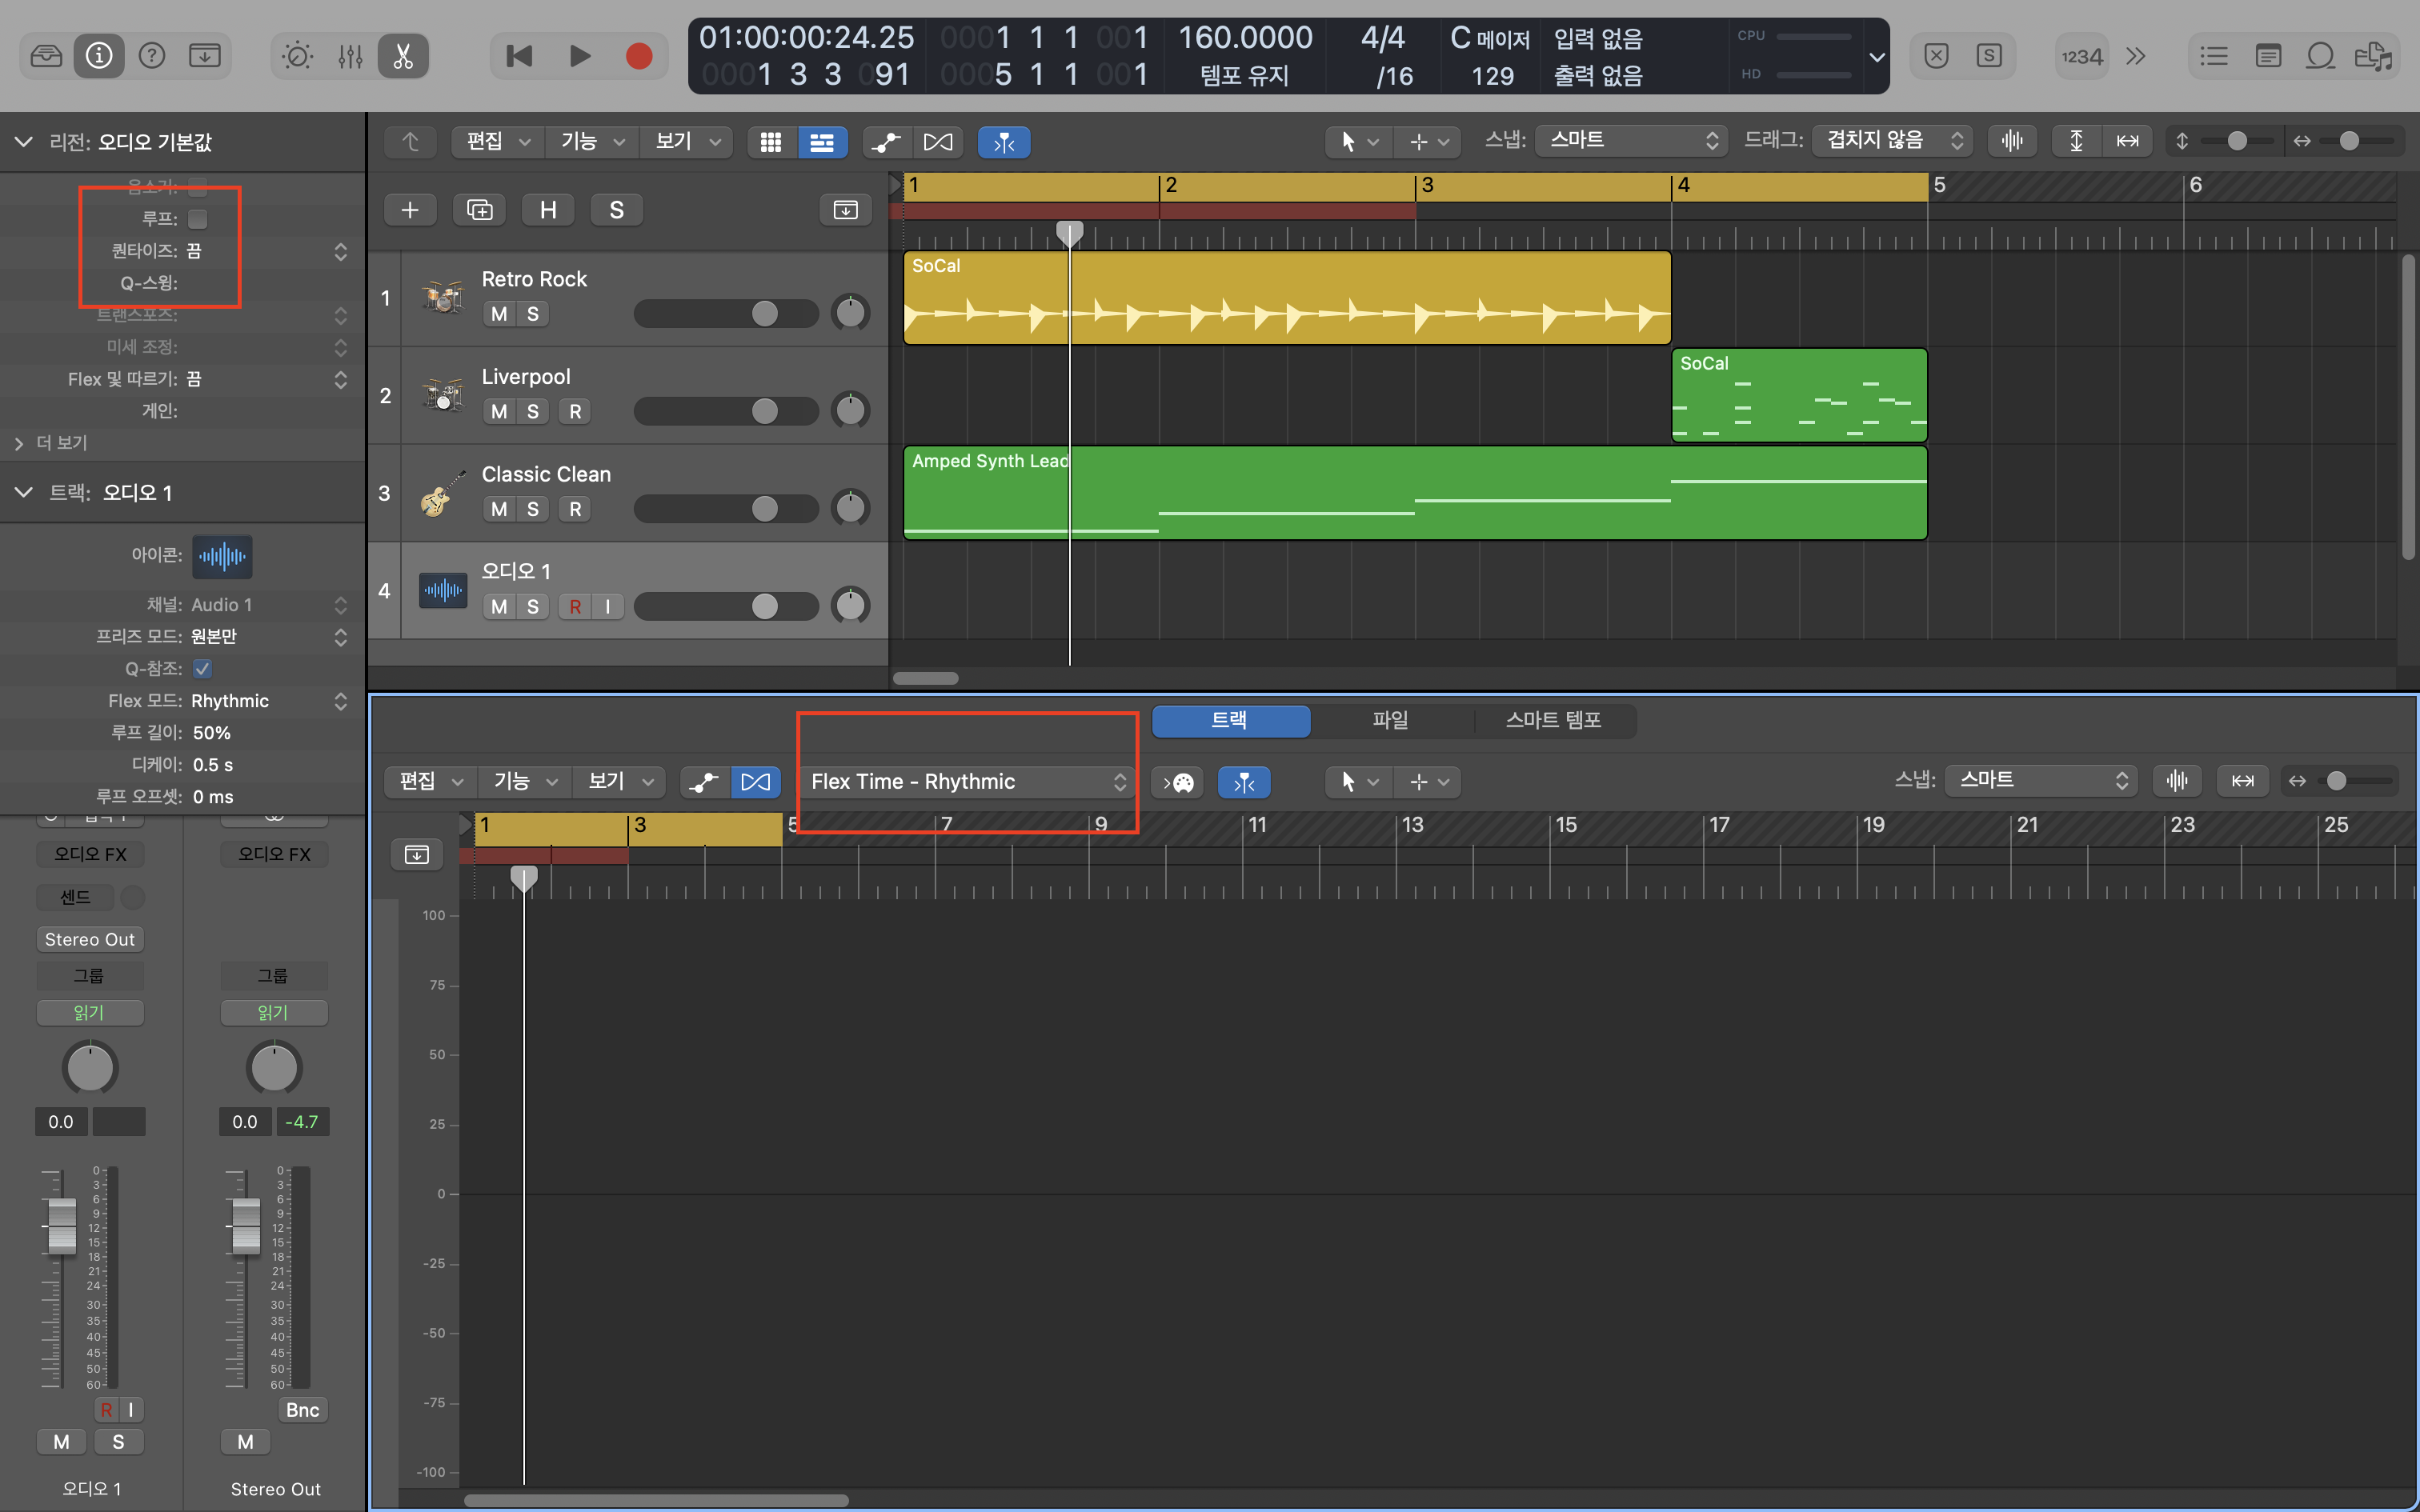This screenshot has width=2420, height=1512.
Task: Uncheck the Q-참조 checkbox
Action: tap(203, 668)
